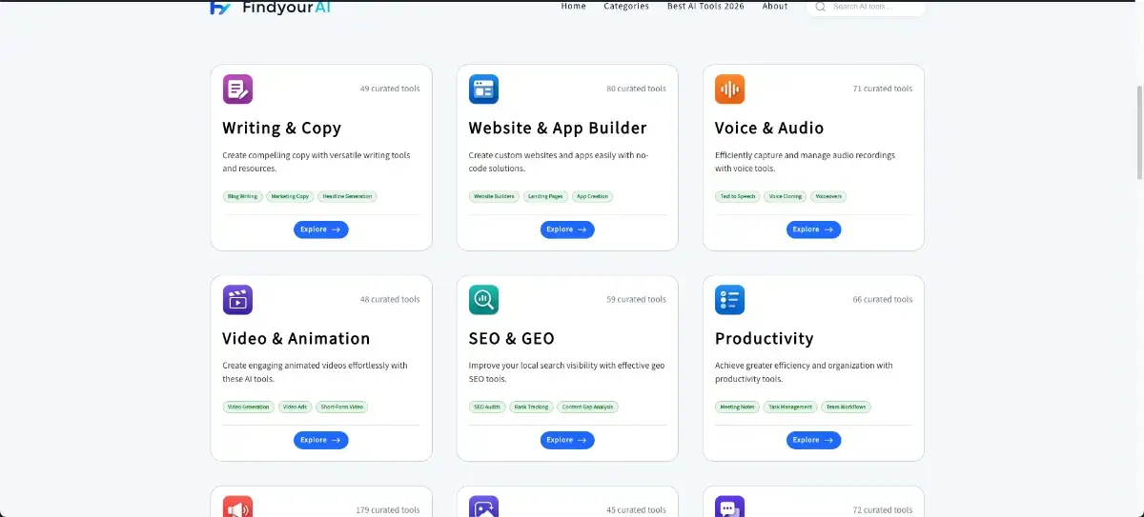Image resolution: width=1144 pixels, height=517 pixels.
Task: Explore the Video & Animation category
Action: (x=321, y=440)
